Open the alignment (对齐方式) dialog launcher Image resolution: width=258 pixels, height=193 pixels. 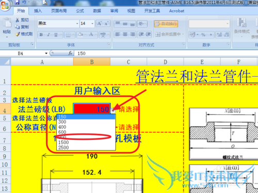[x=183, y=44]
